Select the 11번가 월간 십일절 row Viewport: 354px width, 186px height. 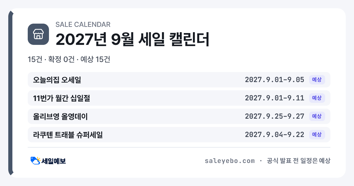(x=179, y=98)
